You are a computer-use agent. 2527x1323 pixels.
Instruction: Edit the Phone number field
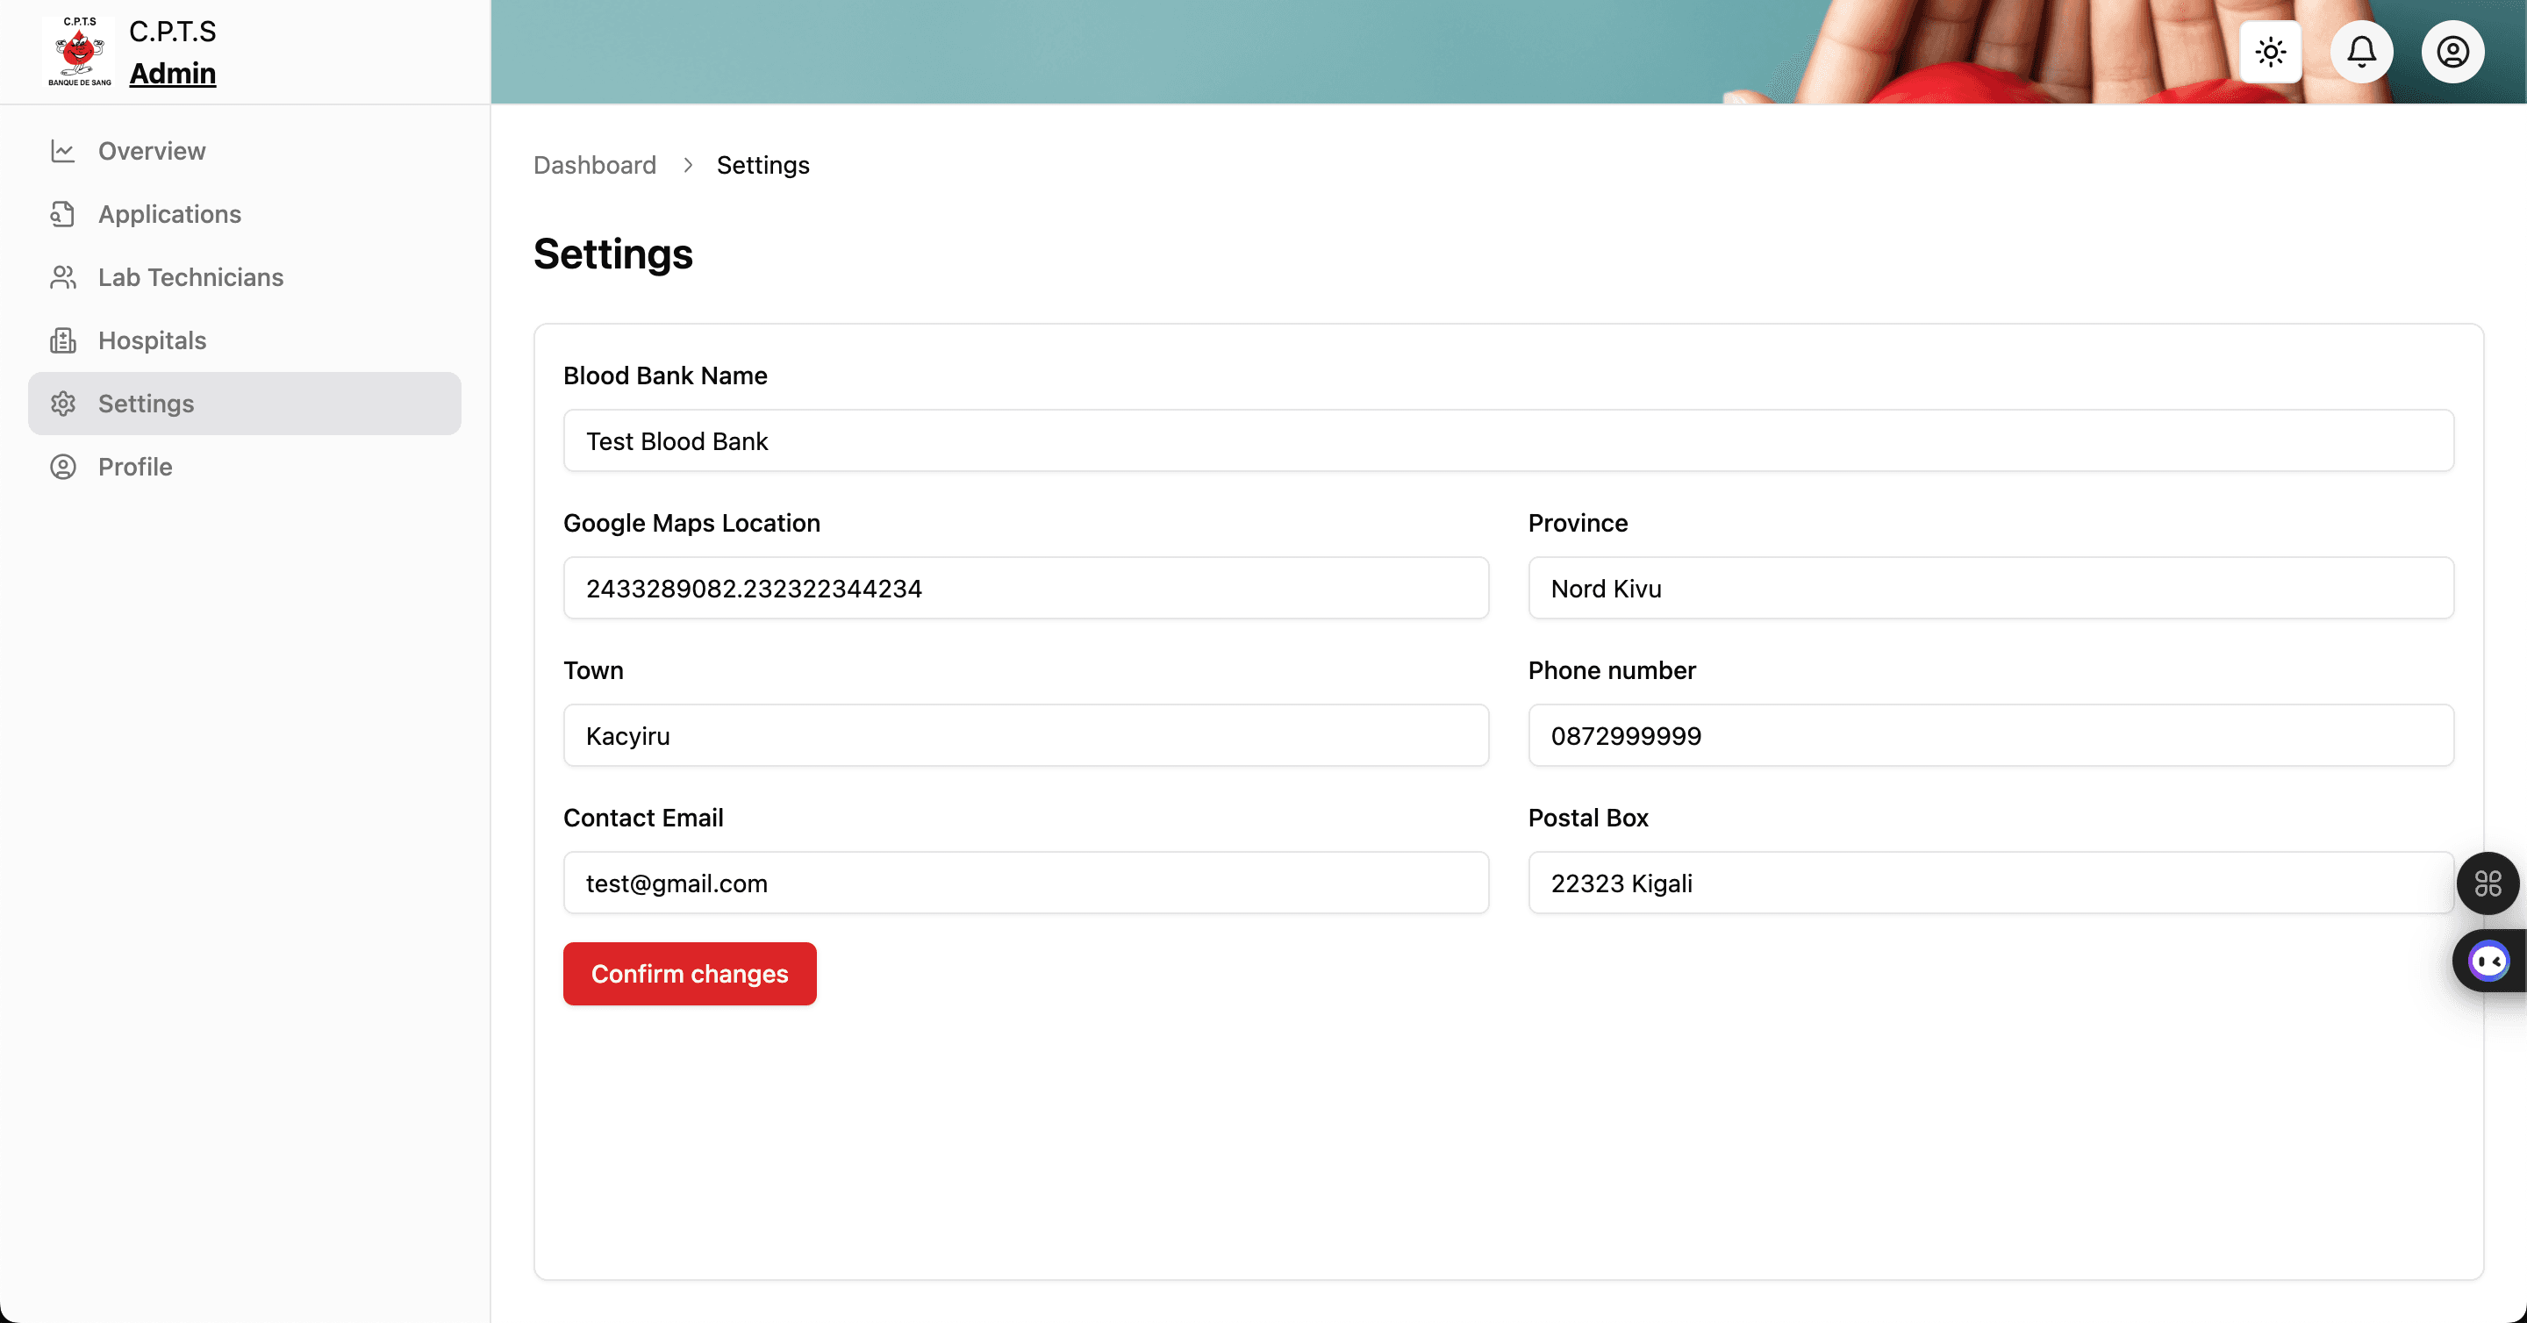click(1990, 735)
